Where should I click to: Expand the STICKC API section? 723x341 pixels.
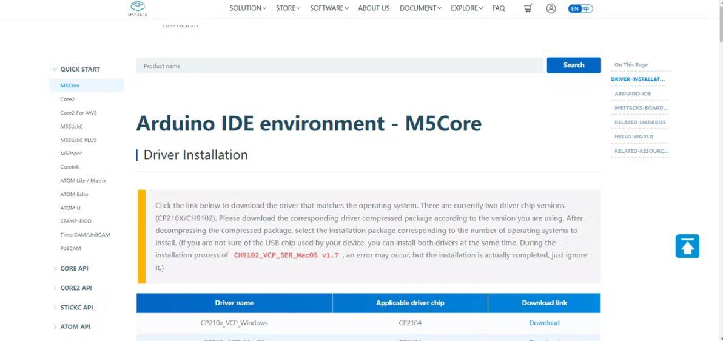click(73, 307)
